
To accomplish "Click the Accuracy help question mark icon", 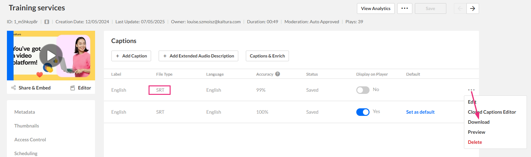I will pyautogui.click(x=277, y=74).
